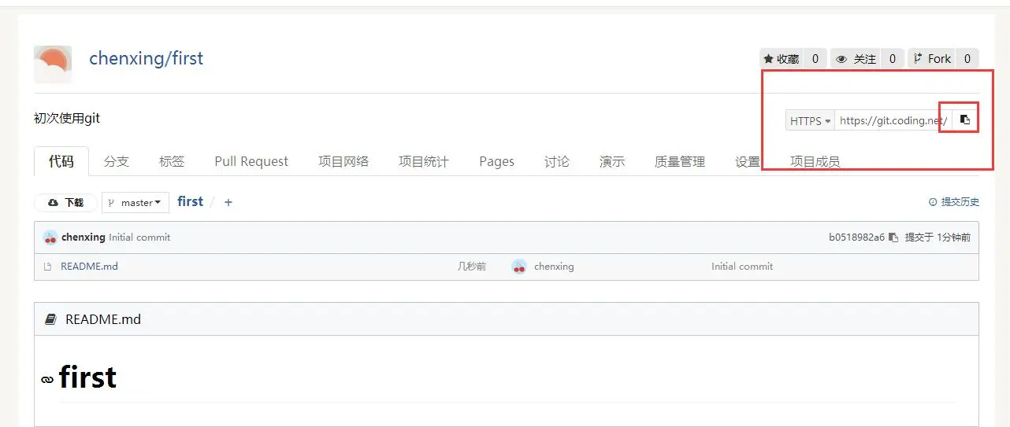Viewport: 1010px width, 427px height.
Task: Open chenxing avatar in README.md file row
Action: pyautogui.click(x=518, y=267)
